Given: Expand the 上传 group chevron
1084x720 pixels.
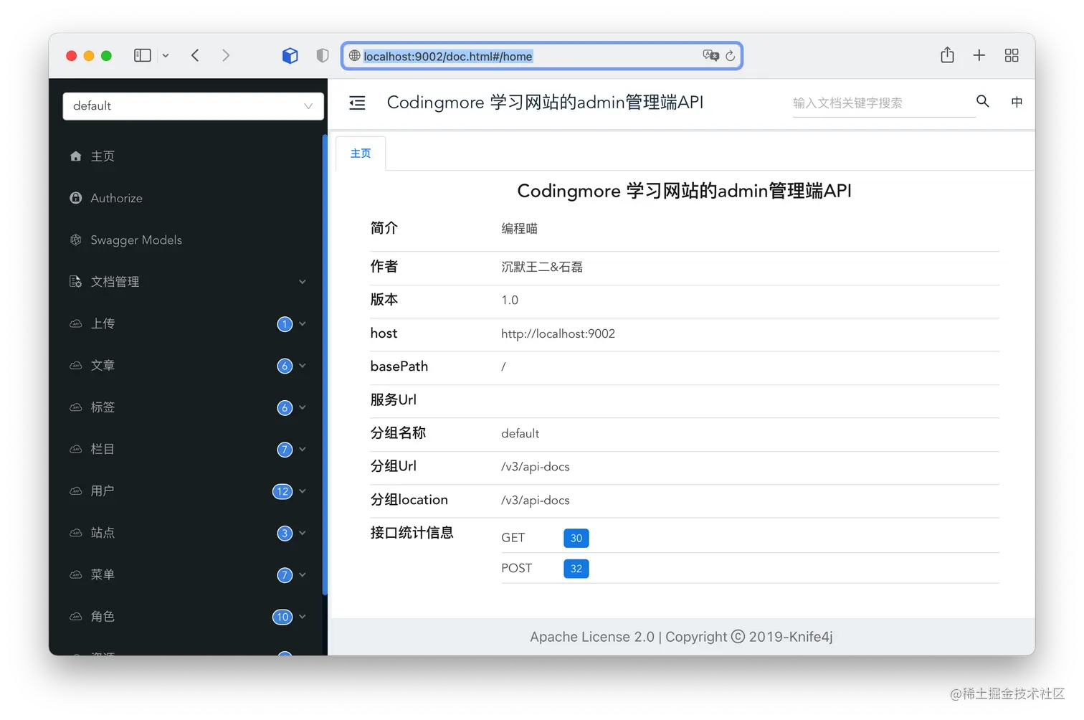Looking at the screenshot, I should (x=303, y=323).
